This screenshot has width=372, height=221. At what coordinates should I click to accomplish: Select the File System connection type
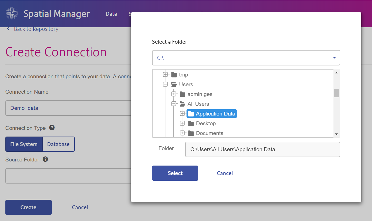[x=24, y=144]
